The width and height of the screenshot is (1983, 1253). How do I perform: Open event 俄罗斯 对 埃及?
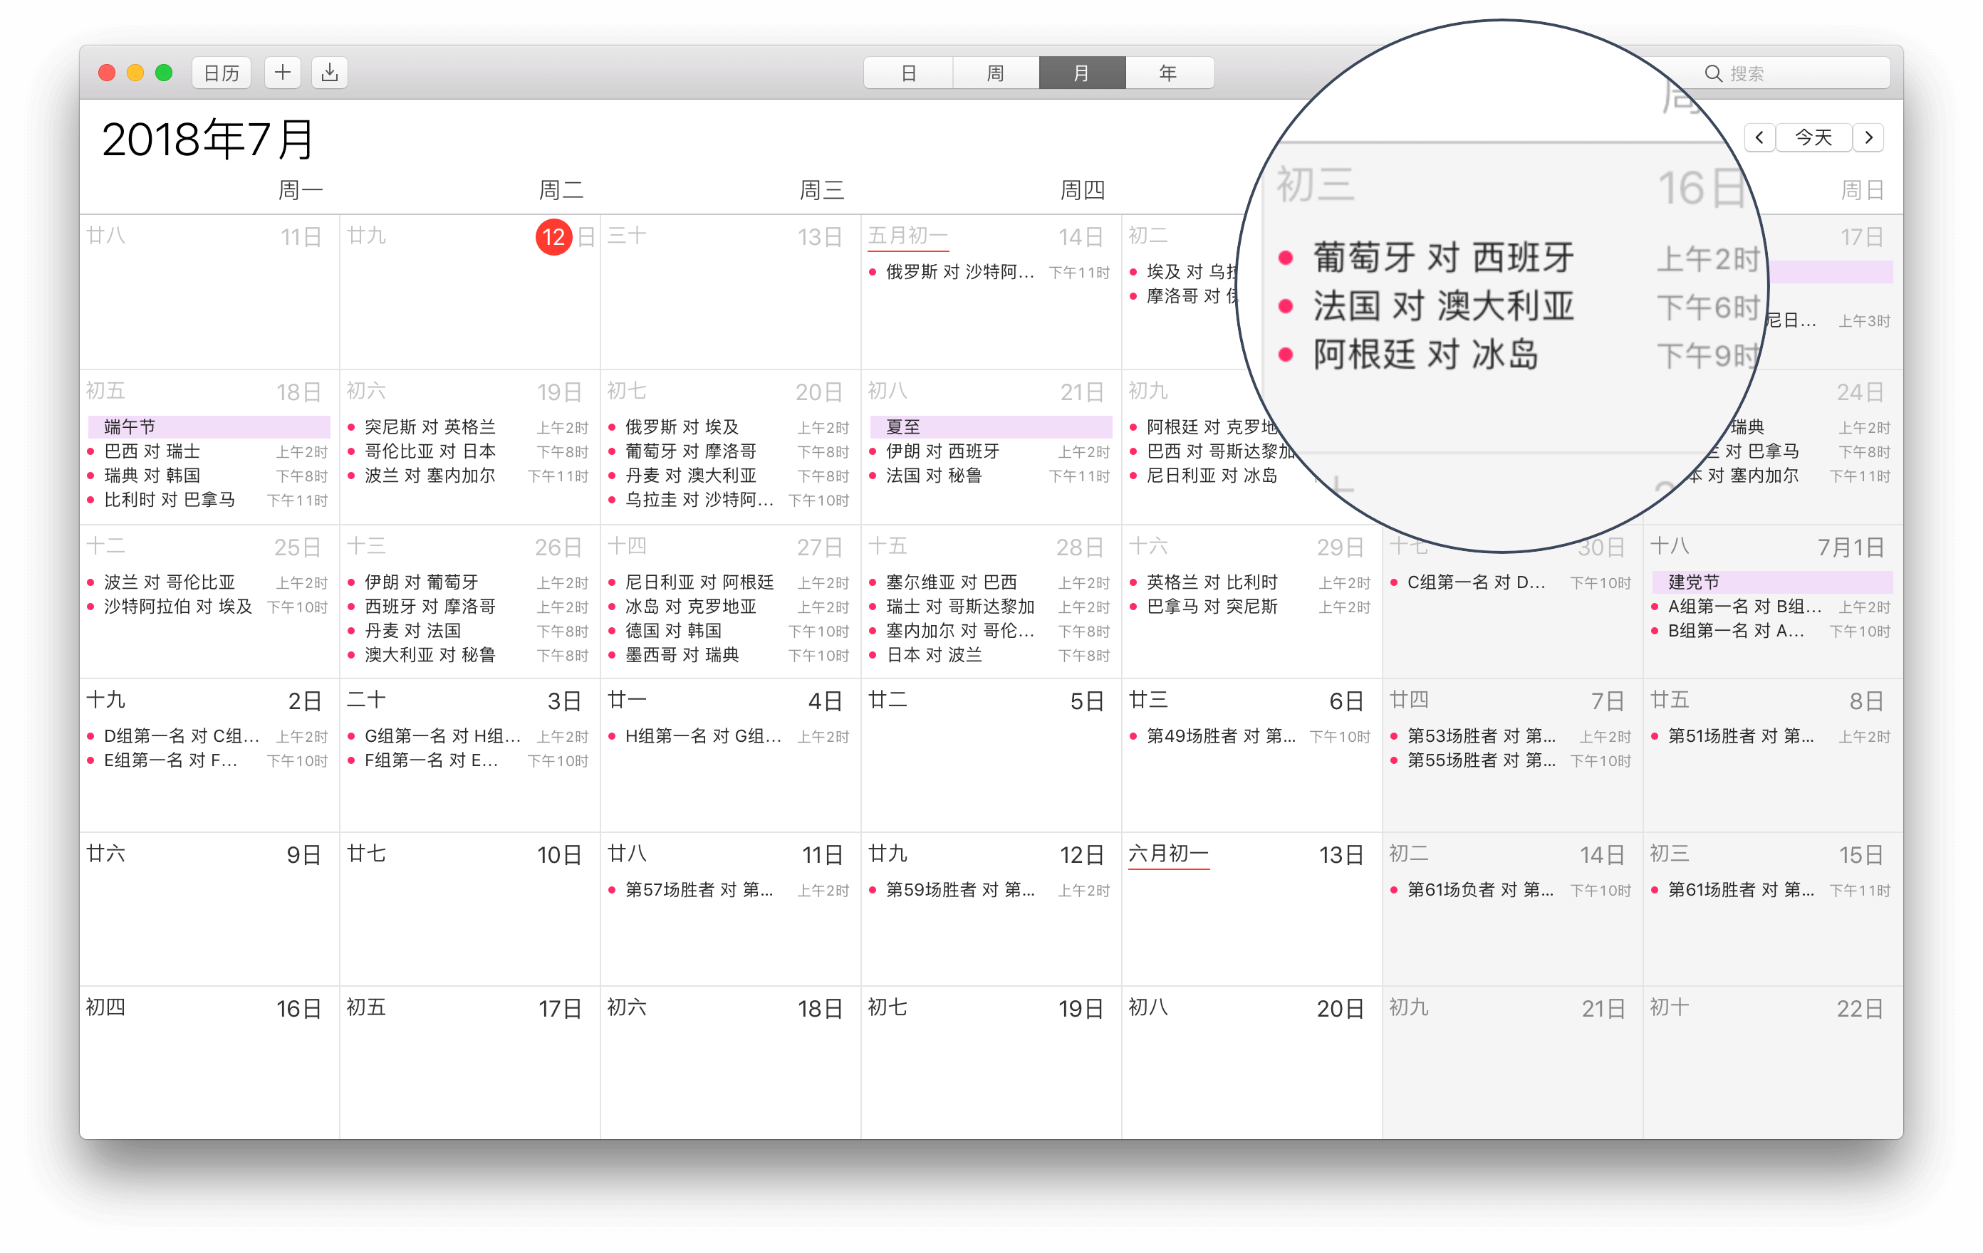(729, 426)
